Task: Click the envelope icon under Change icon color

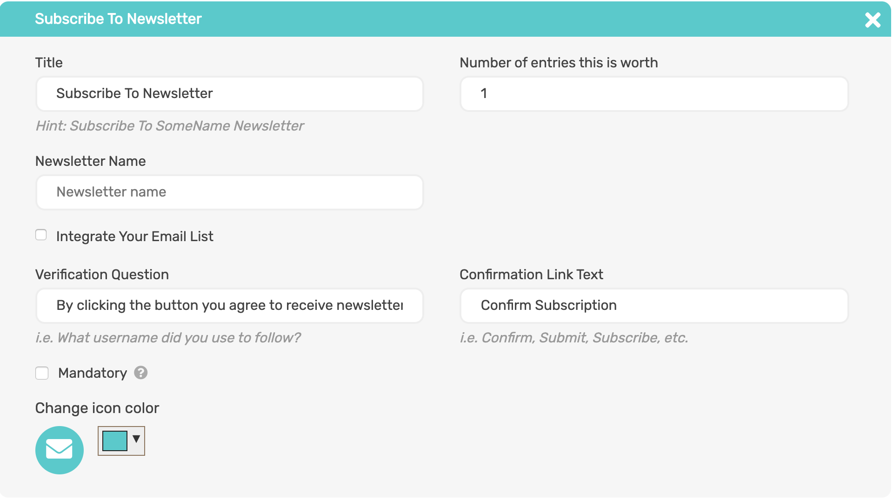Action: [59, 450]
